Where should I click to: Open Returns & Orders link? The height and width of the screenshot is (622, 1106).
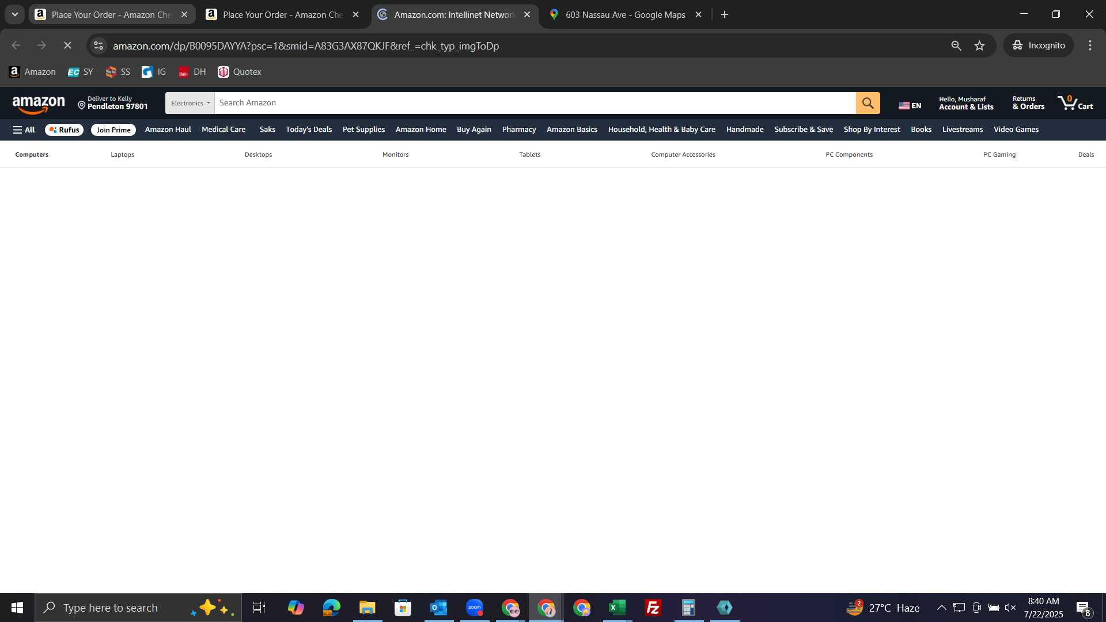(1028, 103)
